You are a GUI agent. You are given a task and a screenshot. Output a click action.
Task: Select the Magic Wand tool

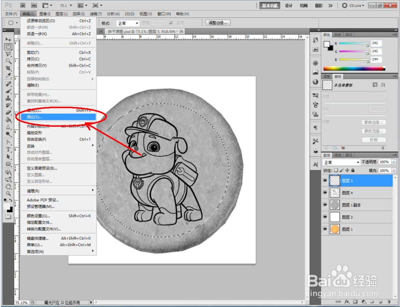click(8, 61)
